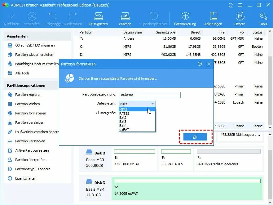
Task: Open the Tools wrench icon
Action: click(263, 16)
